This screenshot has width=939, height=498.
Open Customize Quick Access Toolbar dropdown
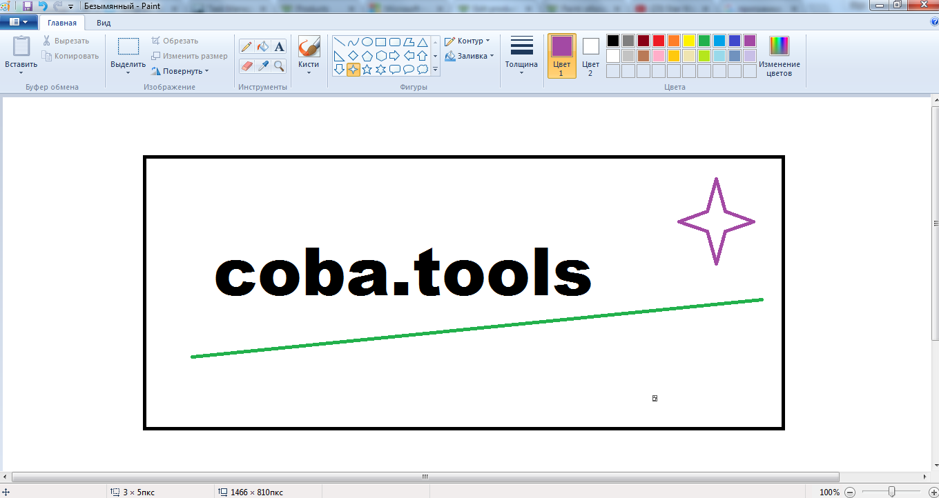pyautogui.click(x=70, y=6)
